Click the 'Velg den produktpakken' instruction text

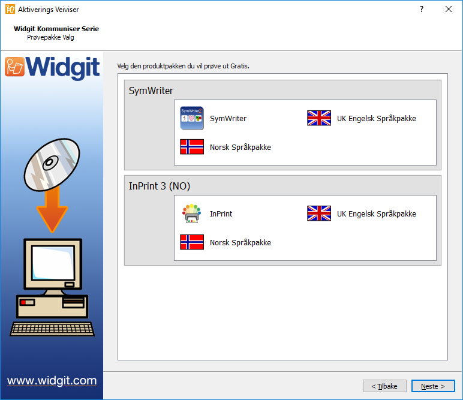coord(183,66)
